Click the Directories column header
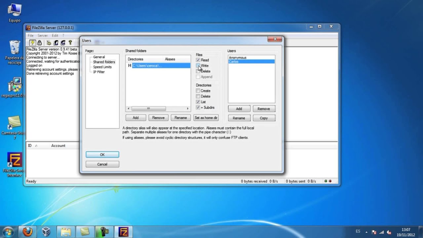Image resolution: width=423 pixels, height=238 pixels. click(145, 59)
